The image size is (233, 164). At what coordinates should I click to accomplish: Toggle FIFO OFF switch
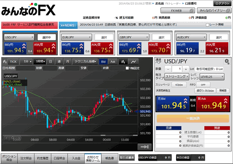point(203,85)
